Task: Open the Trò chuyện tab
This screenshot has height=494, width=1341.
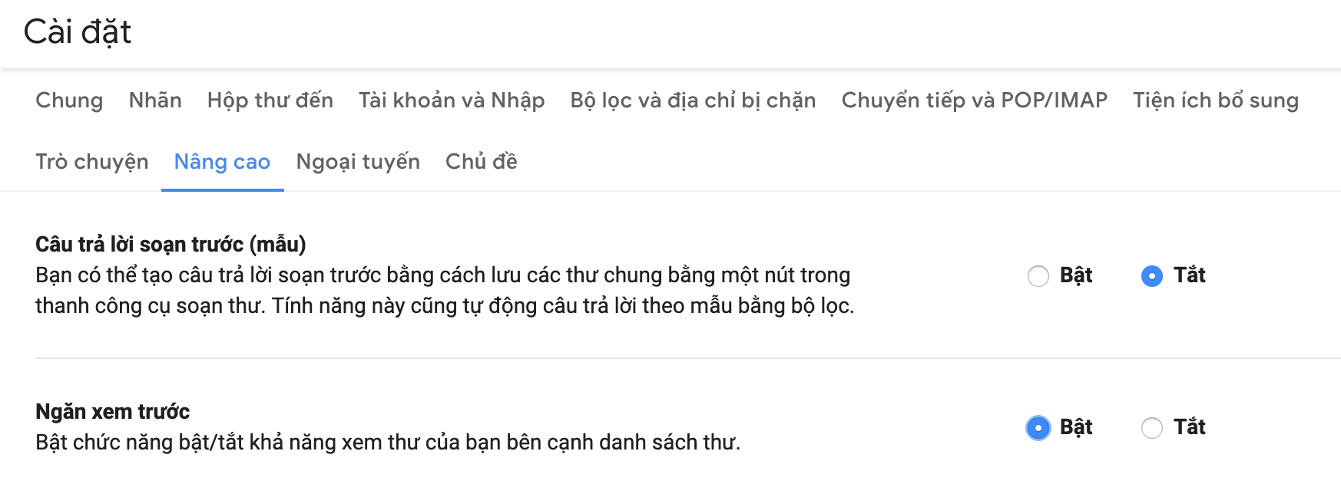Action: coord(91,162)
